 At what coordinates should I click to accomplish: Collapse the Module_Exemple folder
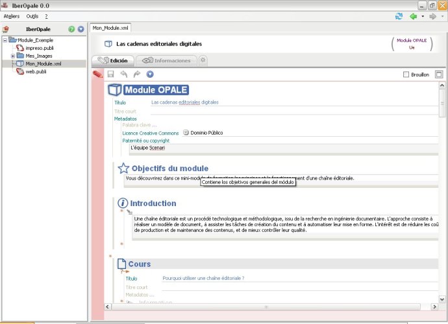(x=5, y=40)
